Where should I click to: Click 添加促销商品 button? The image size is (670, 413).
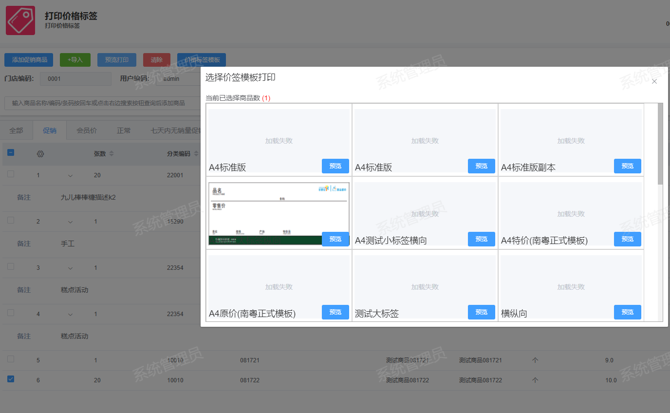pos(29,60)
